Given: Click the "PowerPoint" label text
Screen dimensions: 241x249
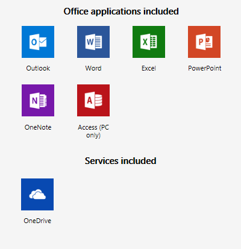Looking at the screenshot, I should (x=205, y=68).
